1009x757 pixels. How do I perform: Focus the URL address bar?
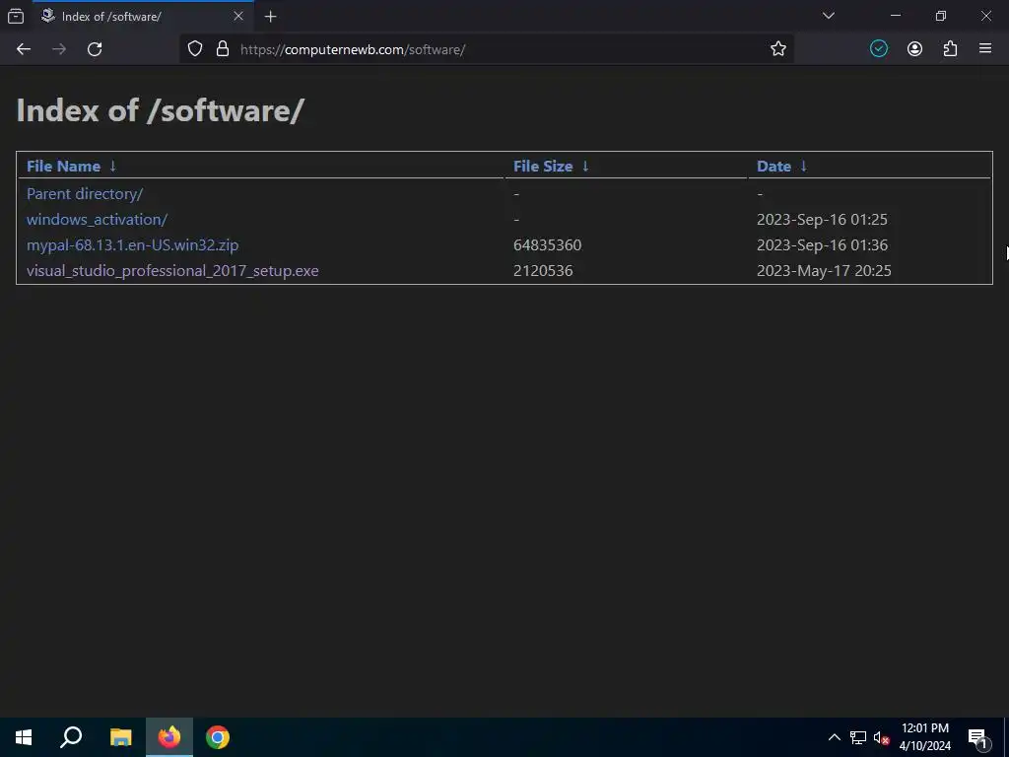click(x=489, y=49)
